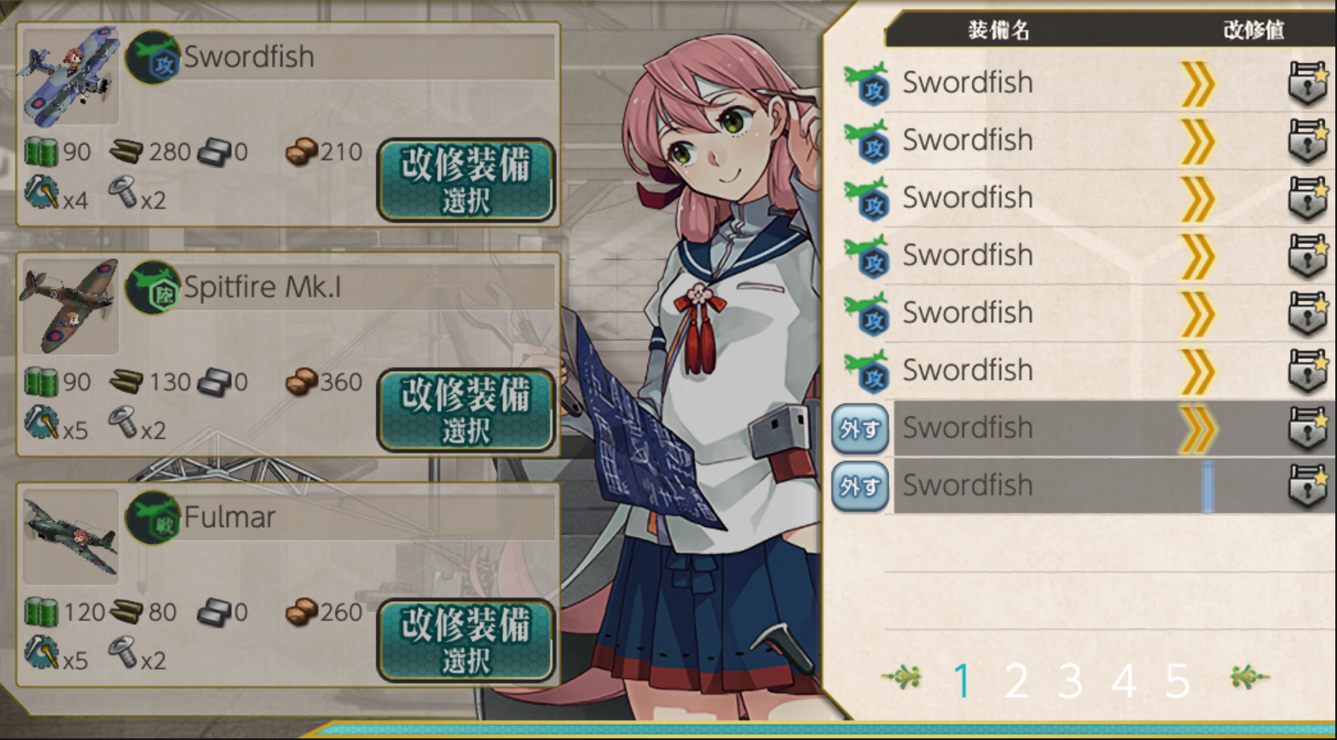Click the 外す button with gold chevron row
Screen dimensions: 1337x740
[860, 429]
